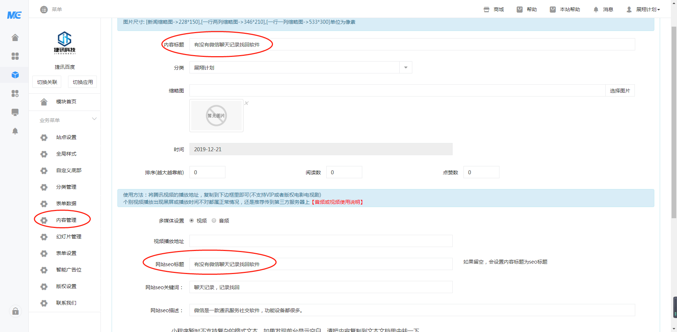677x332 pixels.
Task: Collapse the 业务菜单 section chevron
Action: click(94, 119)
